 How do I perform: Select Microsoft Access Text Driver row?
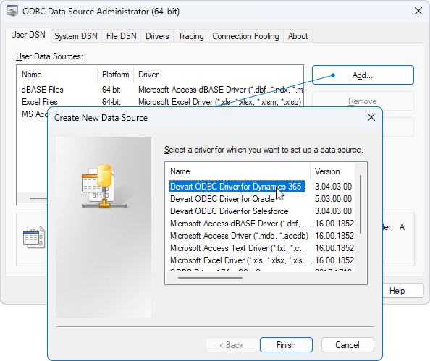coord(238,248)
